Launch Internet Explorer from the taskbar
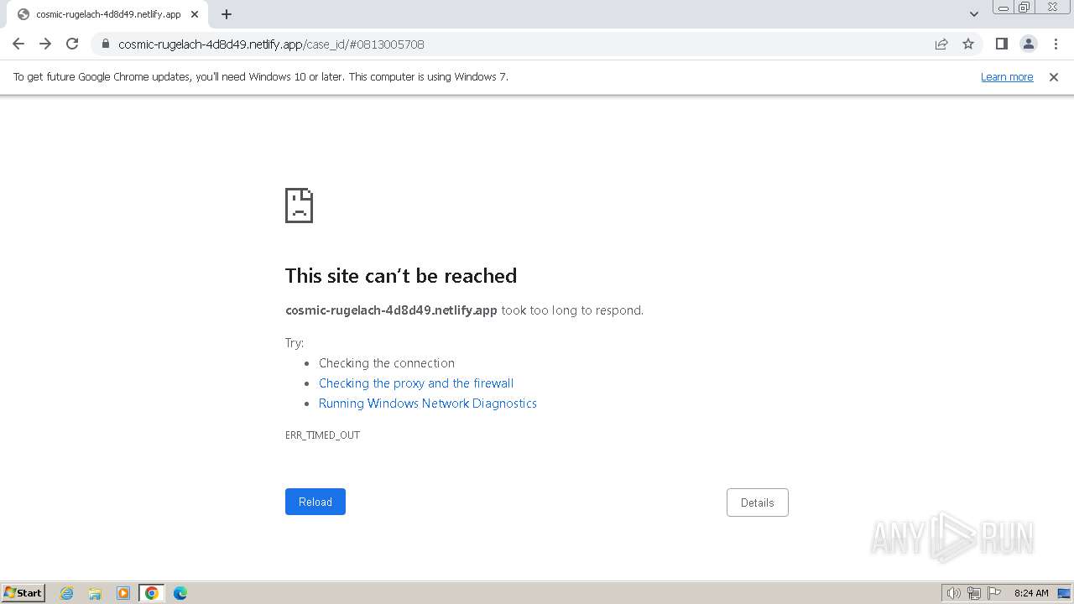 tap(67, 593)
